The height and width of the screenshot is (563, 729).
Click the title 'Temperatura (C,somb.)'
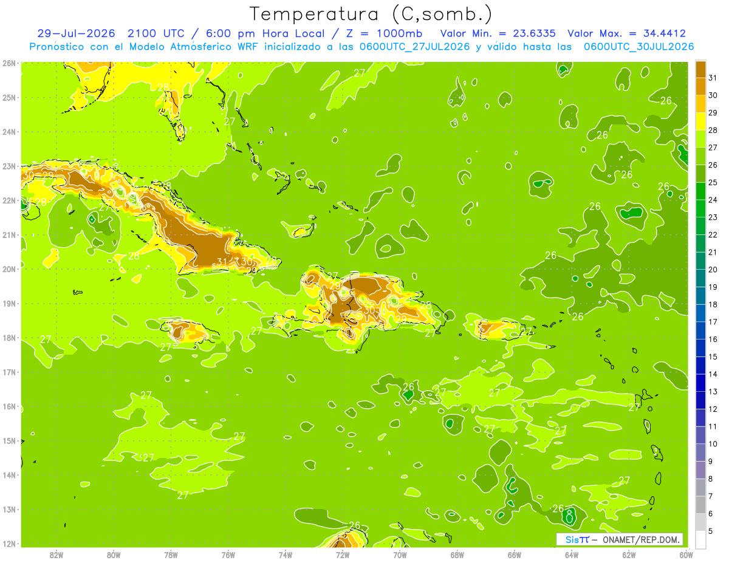pyautogui.click(x=371, y=15)
